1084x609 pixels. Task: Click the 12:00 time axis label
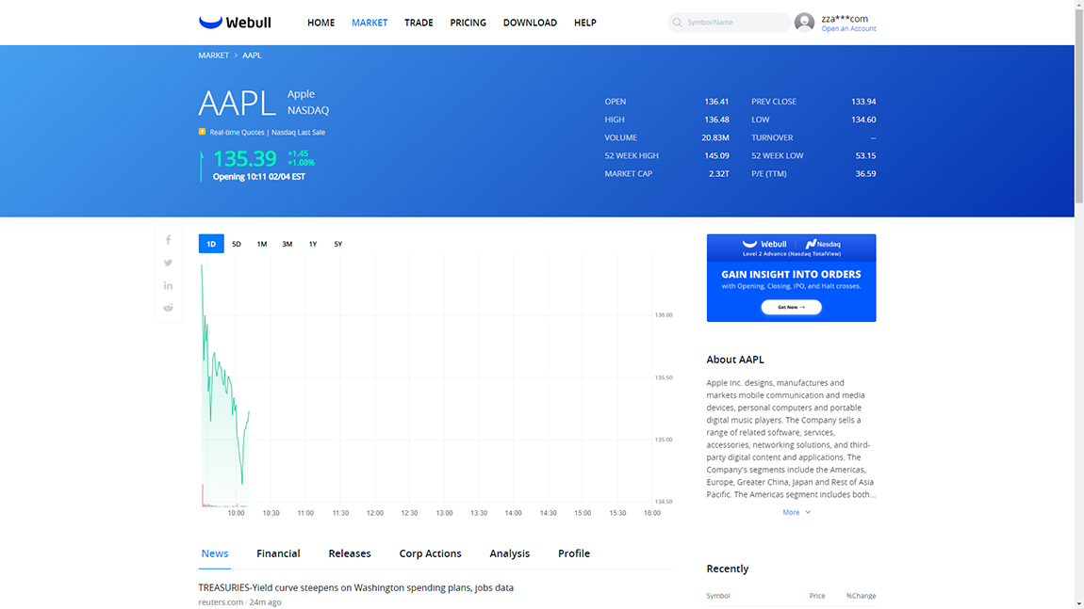tap(375, 513)
